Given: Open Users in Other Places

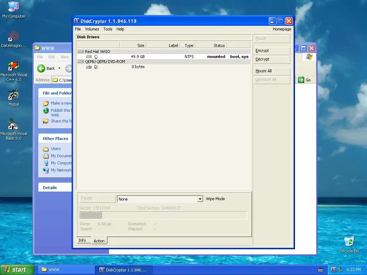Looking at the screenshot, I should point(52,149).
